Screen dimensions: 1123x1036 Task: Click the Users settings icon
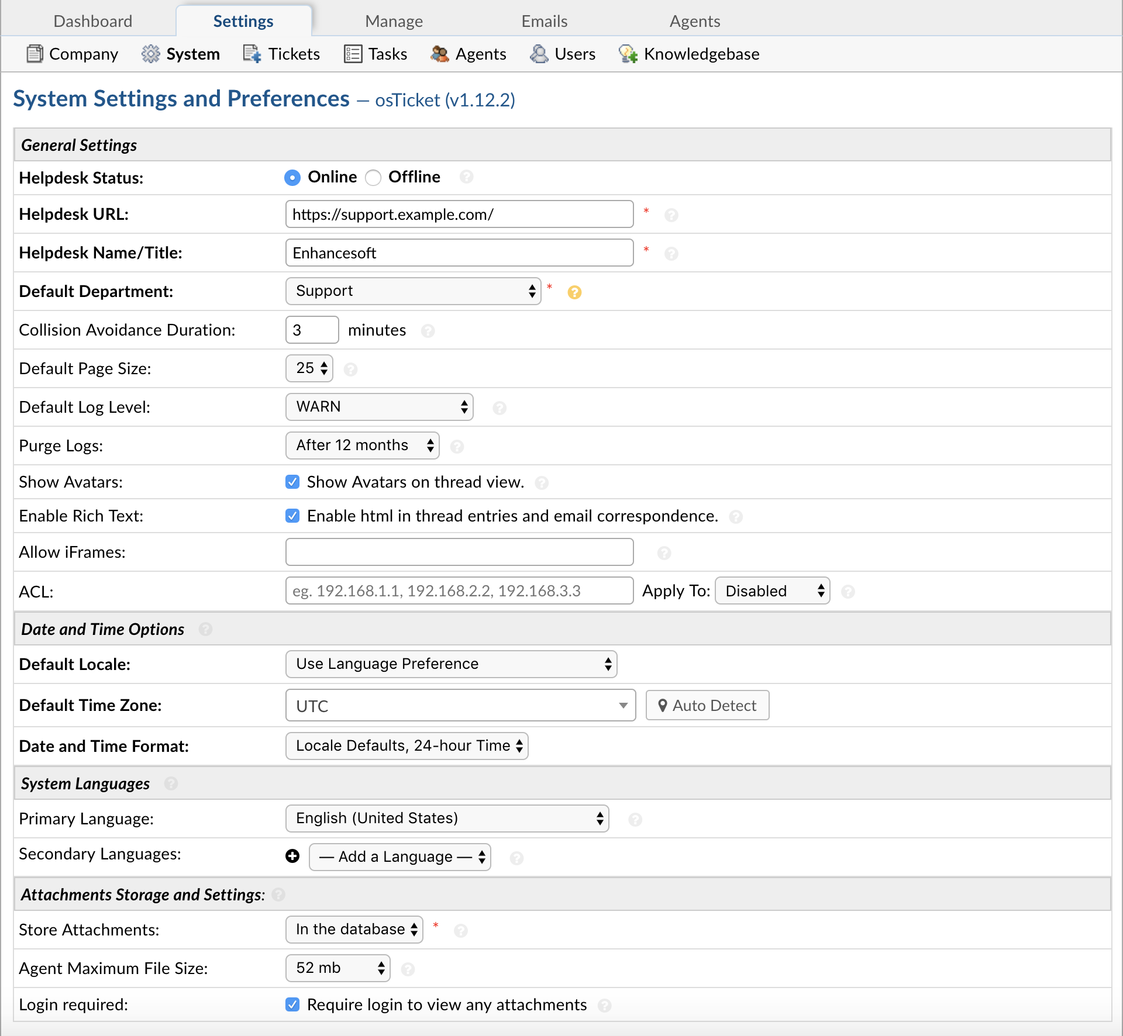539,54
